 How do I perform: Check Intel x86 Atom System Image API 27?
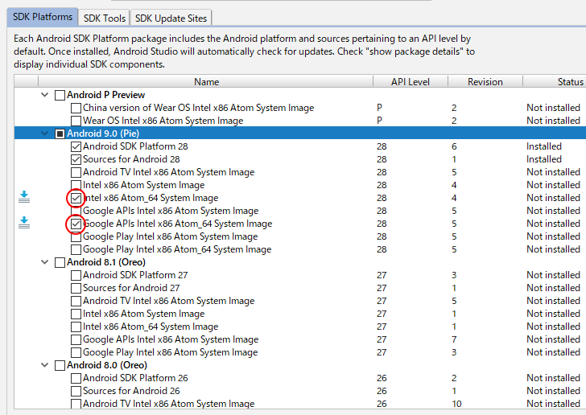pos(76,314)
